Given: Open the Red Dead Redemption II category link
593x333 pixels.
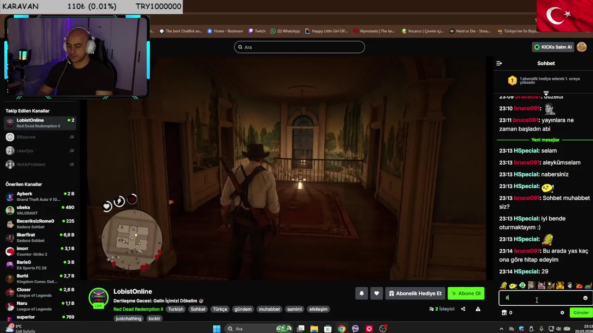Looking at the screenshot, I should click(x=138, y=309).
